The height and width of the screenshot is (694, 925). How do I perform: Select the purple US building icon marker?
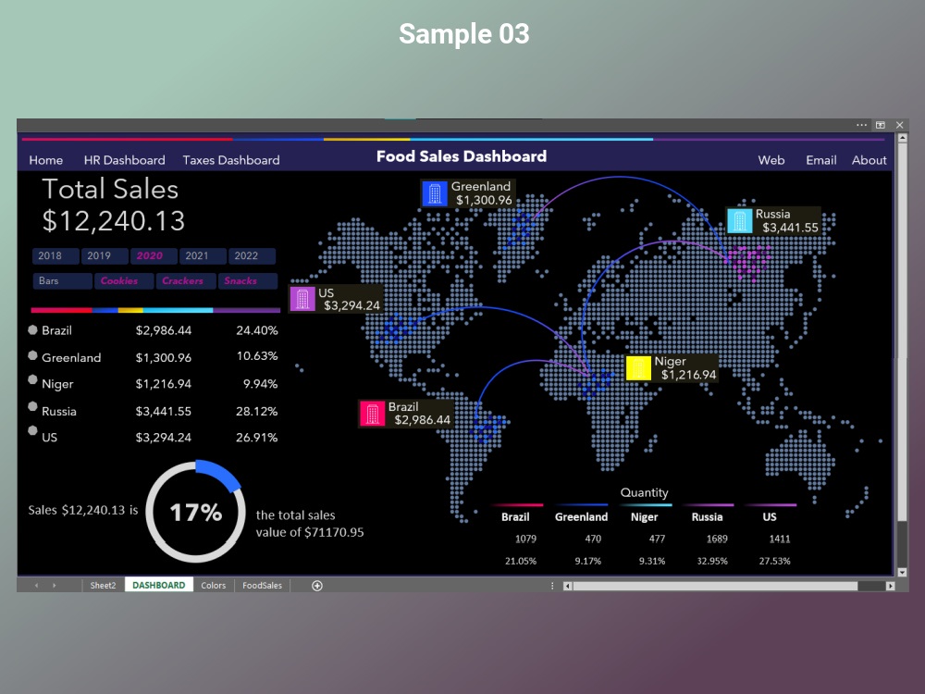point(301,298)
